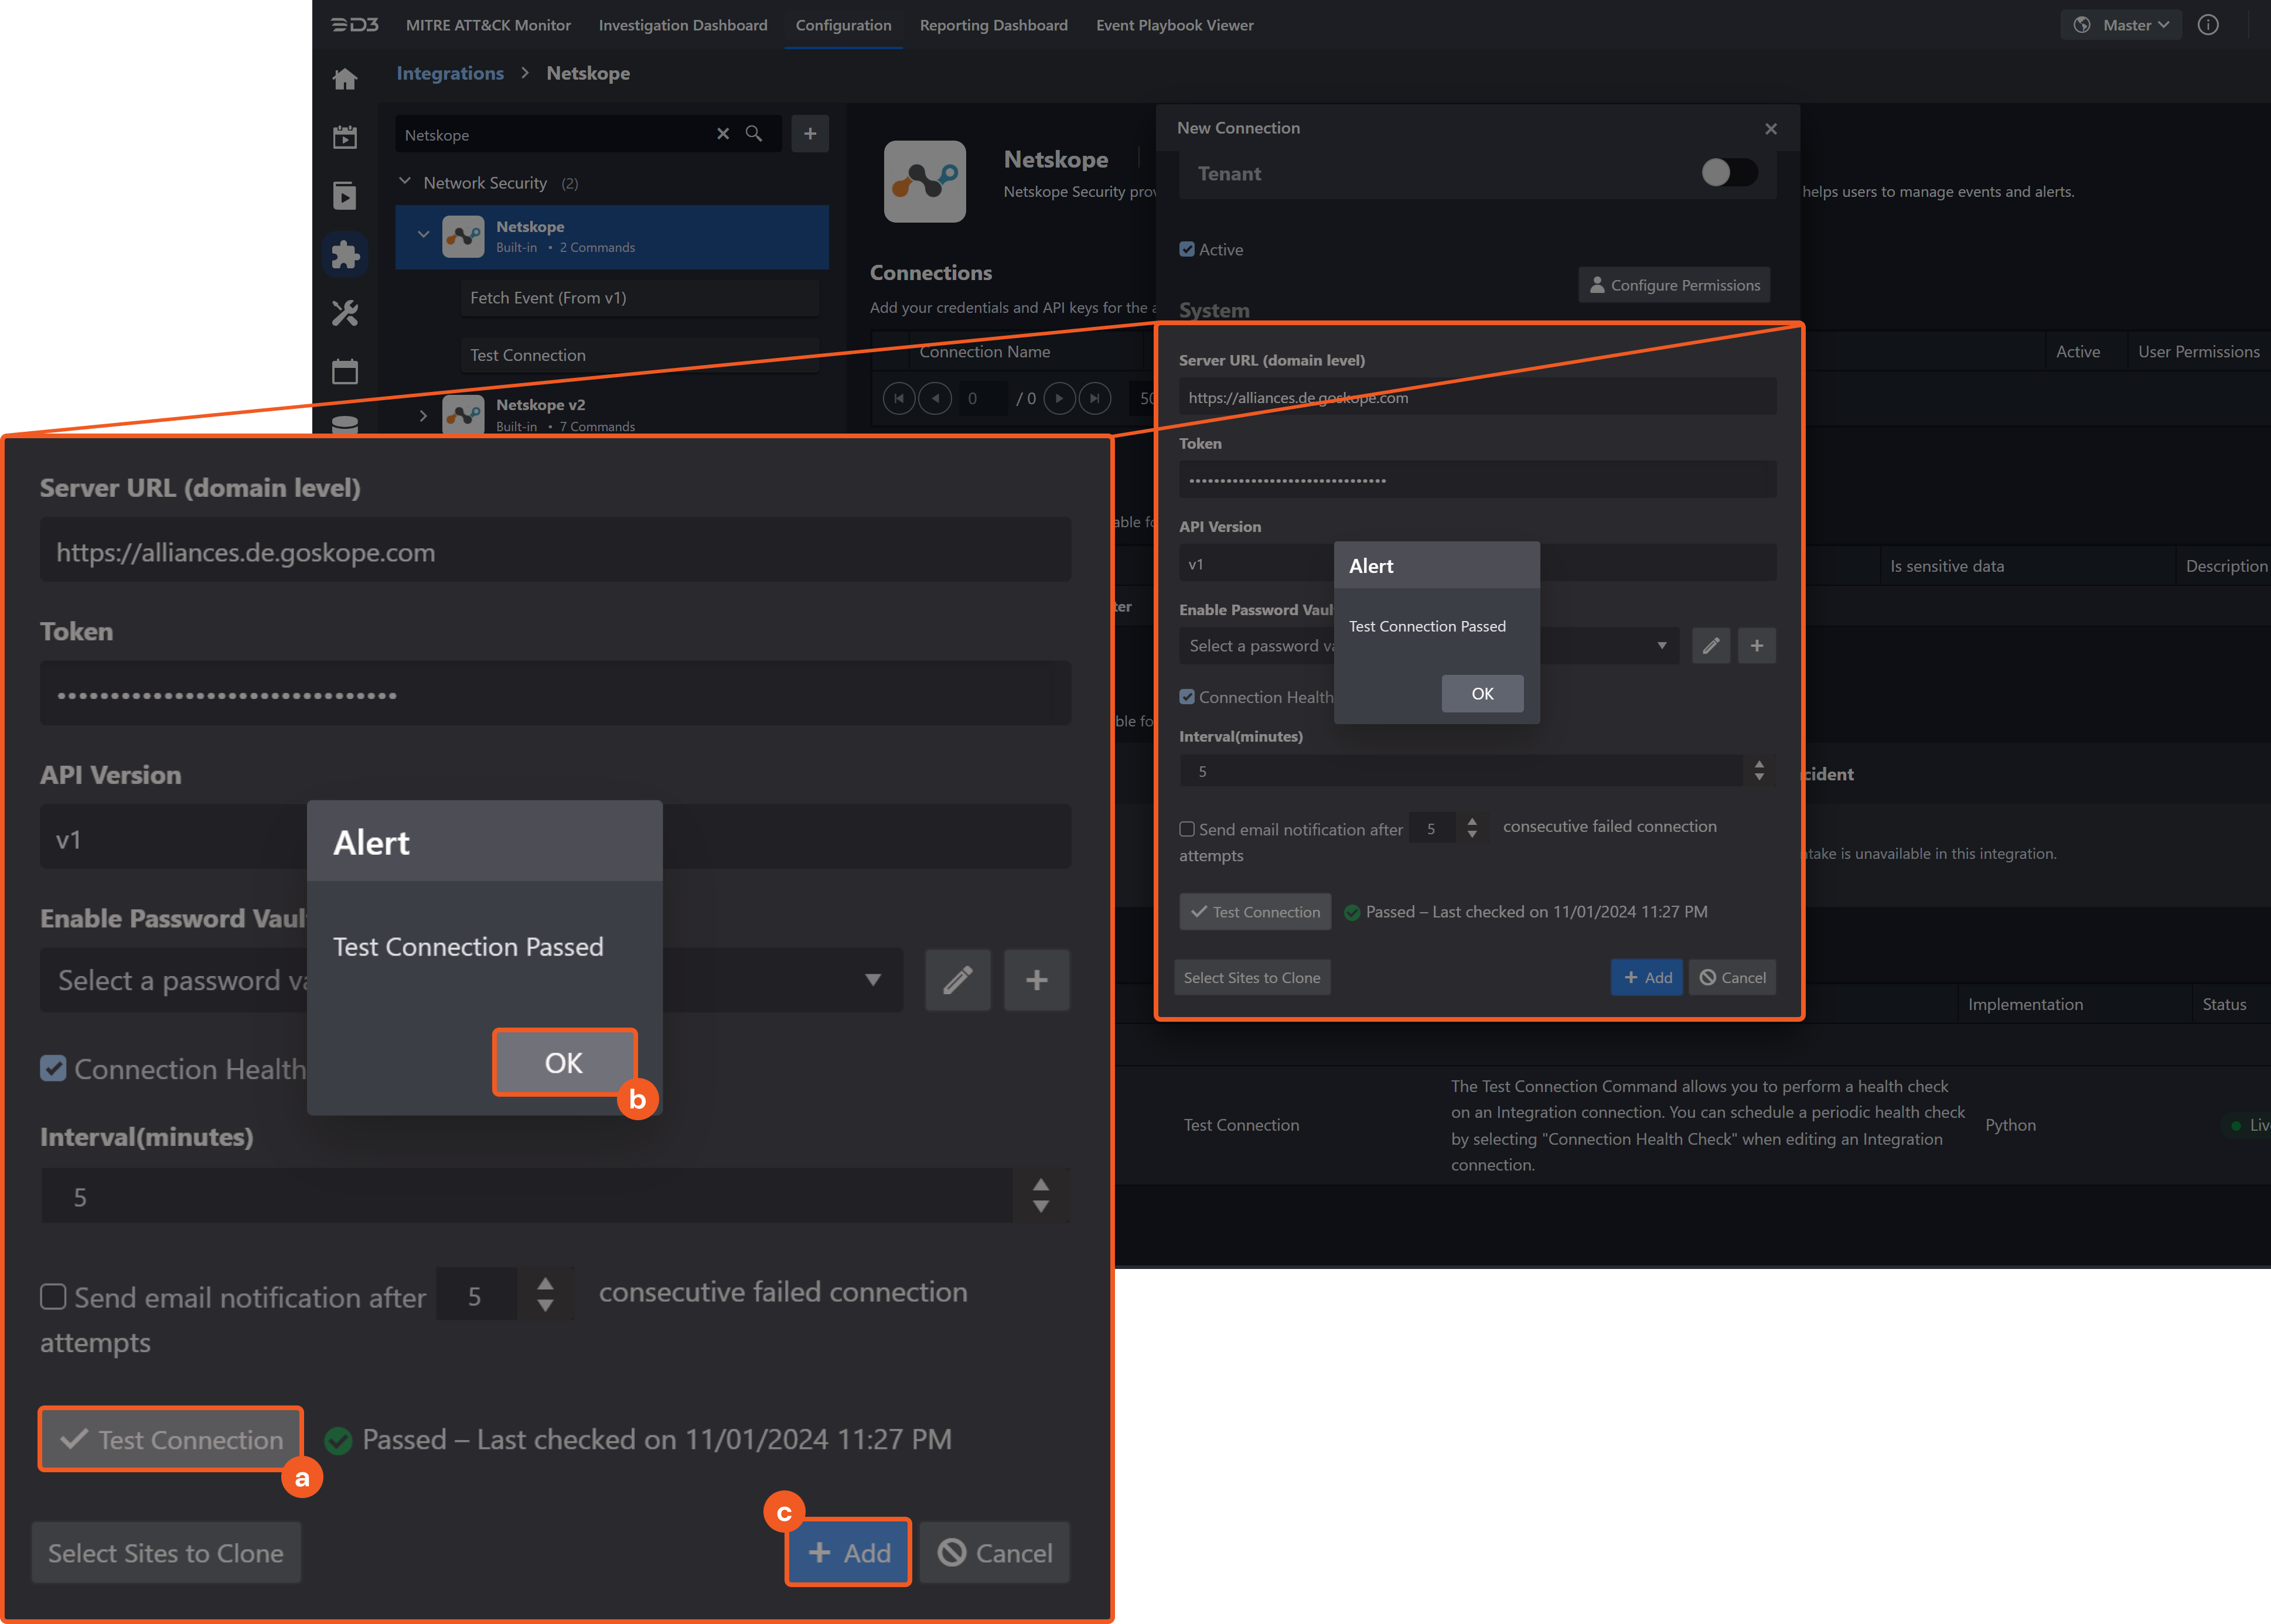Open Reporting Dashboard tab

click(x=993, y=25)
